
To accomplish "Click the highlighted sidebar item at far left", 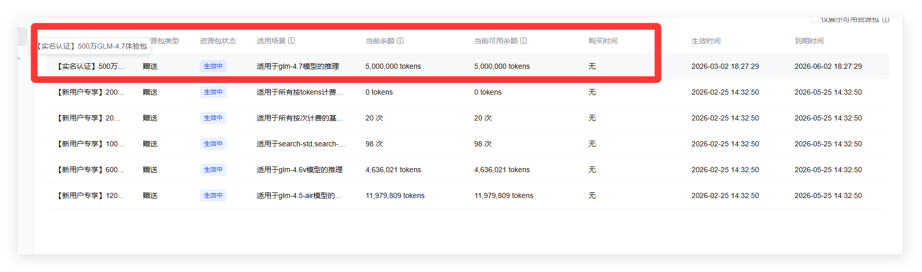I will pyautogui.click(x=22, y=37).
